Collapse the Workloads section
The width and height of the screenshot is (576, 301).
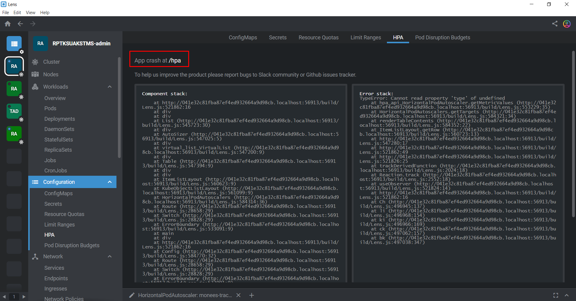click(x=110, y=87)
